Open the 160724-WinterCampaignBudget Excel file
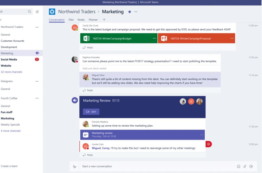 (119, 38)
